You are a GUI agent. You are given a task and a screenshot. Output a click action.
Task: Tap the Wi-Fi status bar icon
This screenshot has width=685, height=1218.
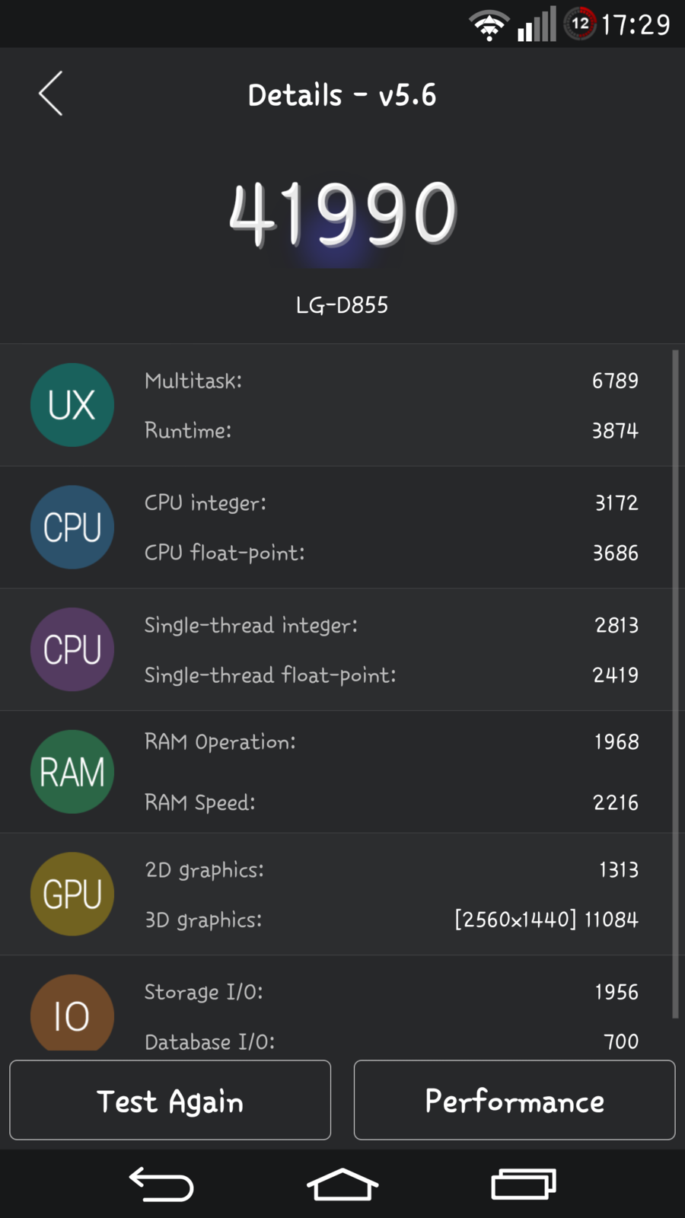coord(489,25)
